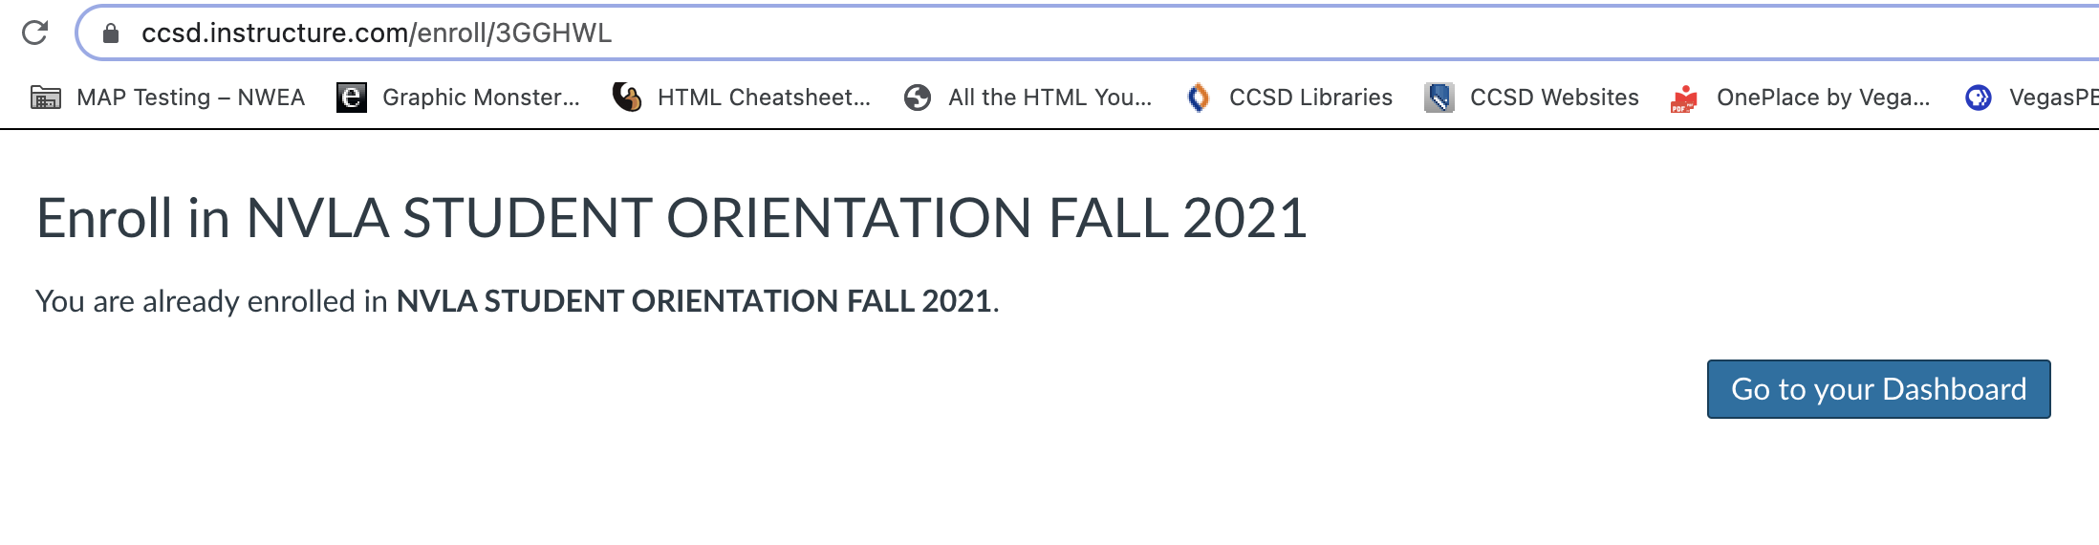Screen dimensions: 2099x545
Task: Click the Enroll in NVLA heading text
Action: coord(672,218)
